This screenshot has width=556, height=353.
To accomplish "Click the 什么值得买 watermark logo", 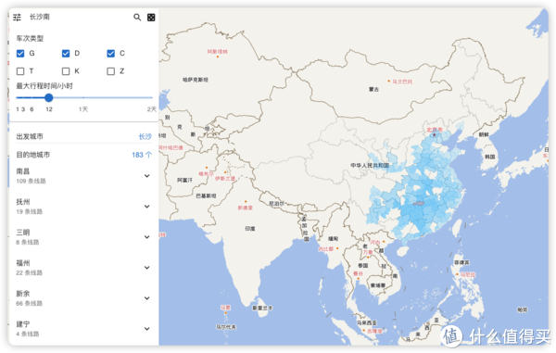I will pos(496,335).
